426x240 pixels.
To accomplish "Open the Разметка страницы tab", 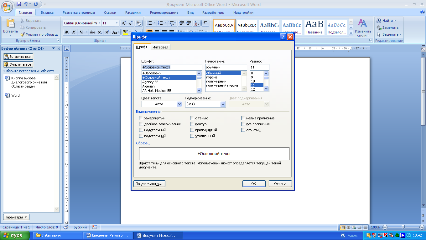I will pyautogui.click(x=79, y=12).
